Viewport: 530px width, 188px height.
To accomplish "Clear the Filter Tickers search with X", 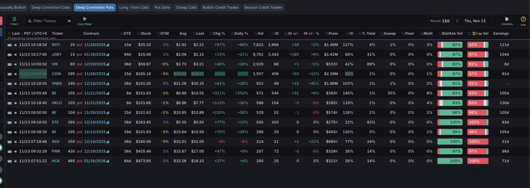I will click(69, 21).
